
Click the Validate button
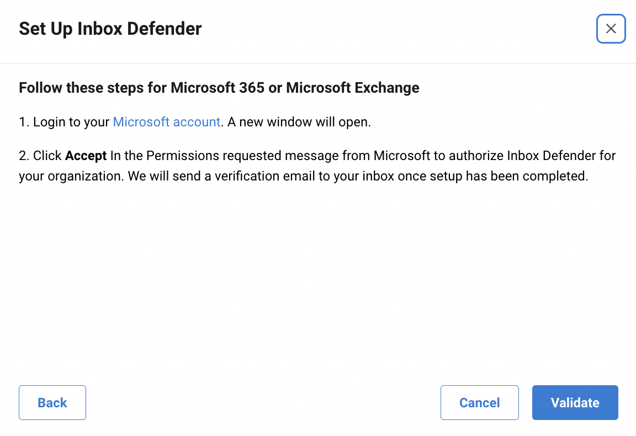575,402
